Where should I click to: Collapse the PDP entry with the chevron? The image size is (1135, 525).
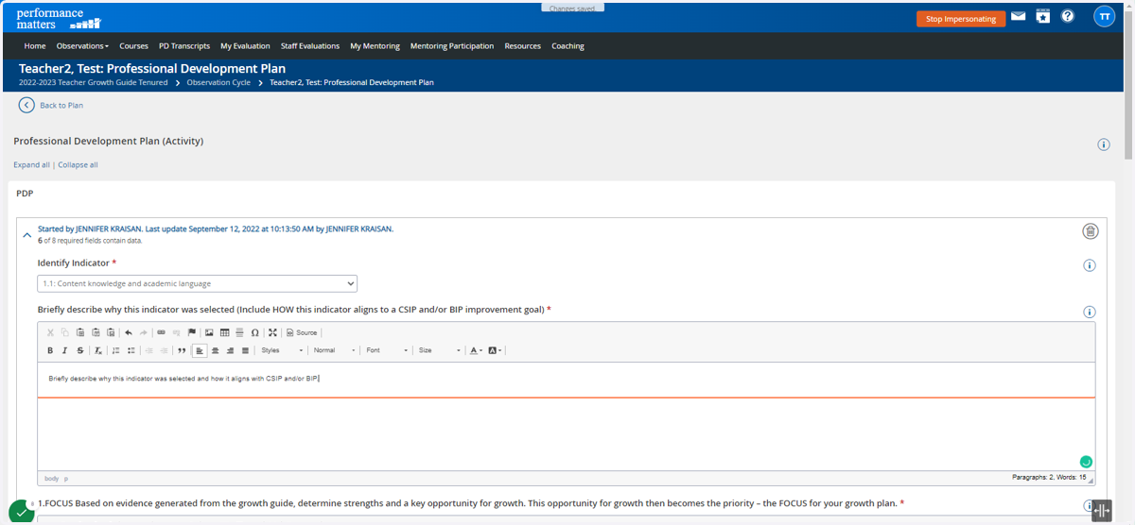point(26,235)
